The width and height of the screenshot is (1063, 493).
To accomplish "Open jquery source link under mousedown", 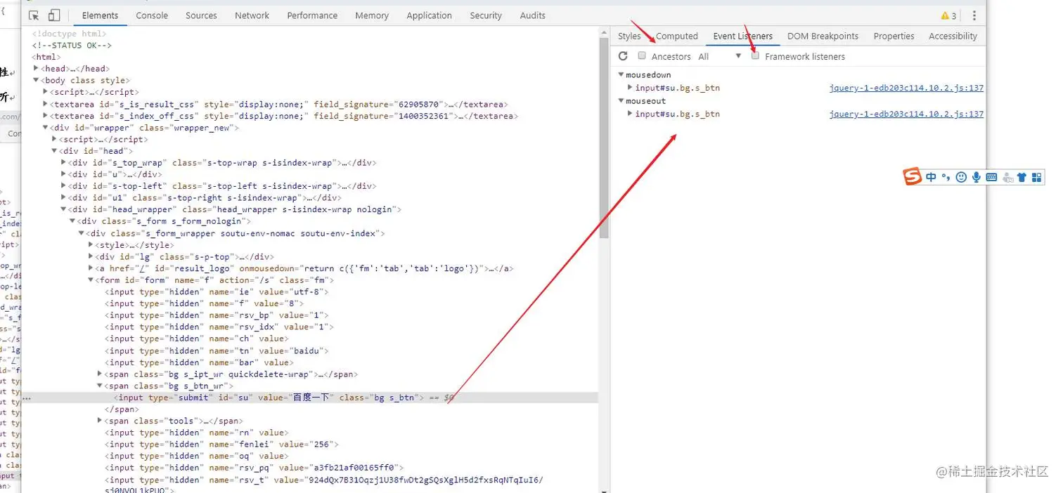I will tap(906, 88).
